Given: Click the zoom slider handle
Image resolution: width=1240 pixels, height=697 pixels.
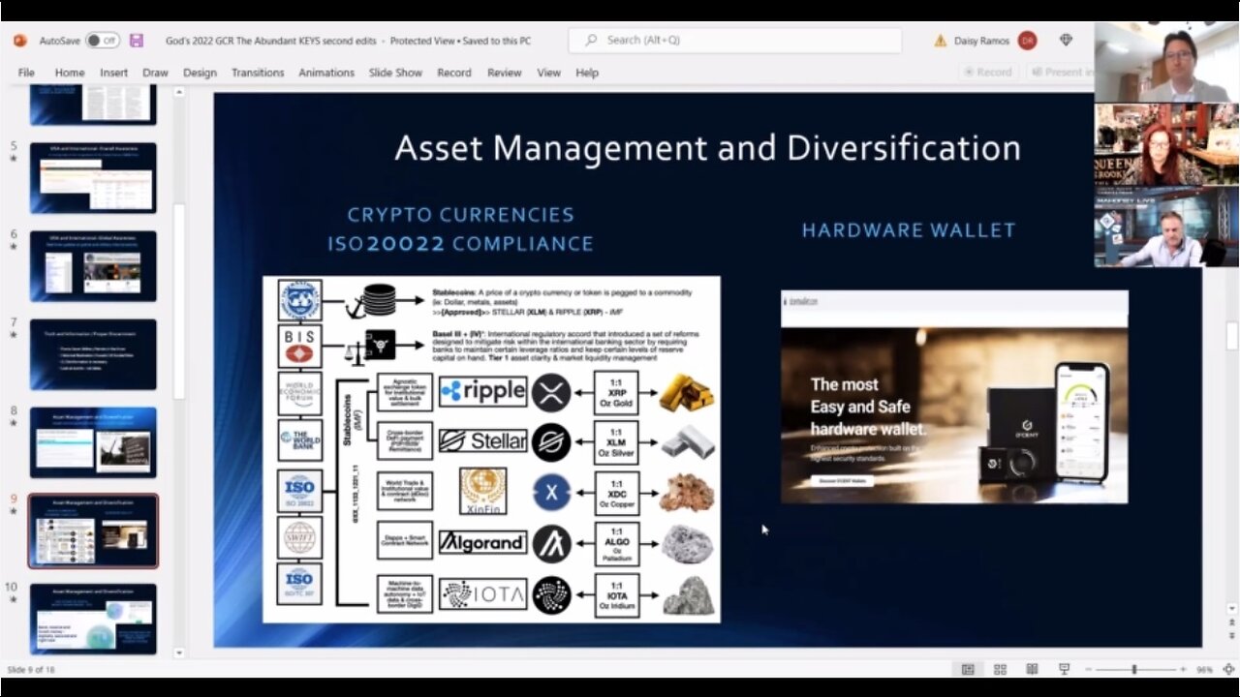Looking at the screenshot, I should pos(1133,669).
